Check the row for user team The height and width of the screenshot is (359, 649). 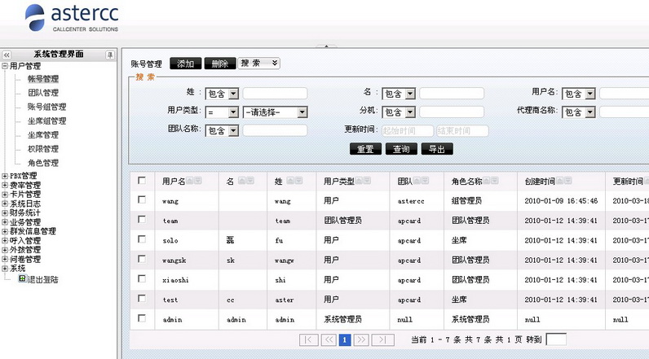point(142,219)
